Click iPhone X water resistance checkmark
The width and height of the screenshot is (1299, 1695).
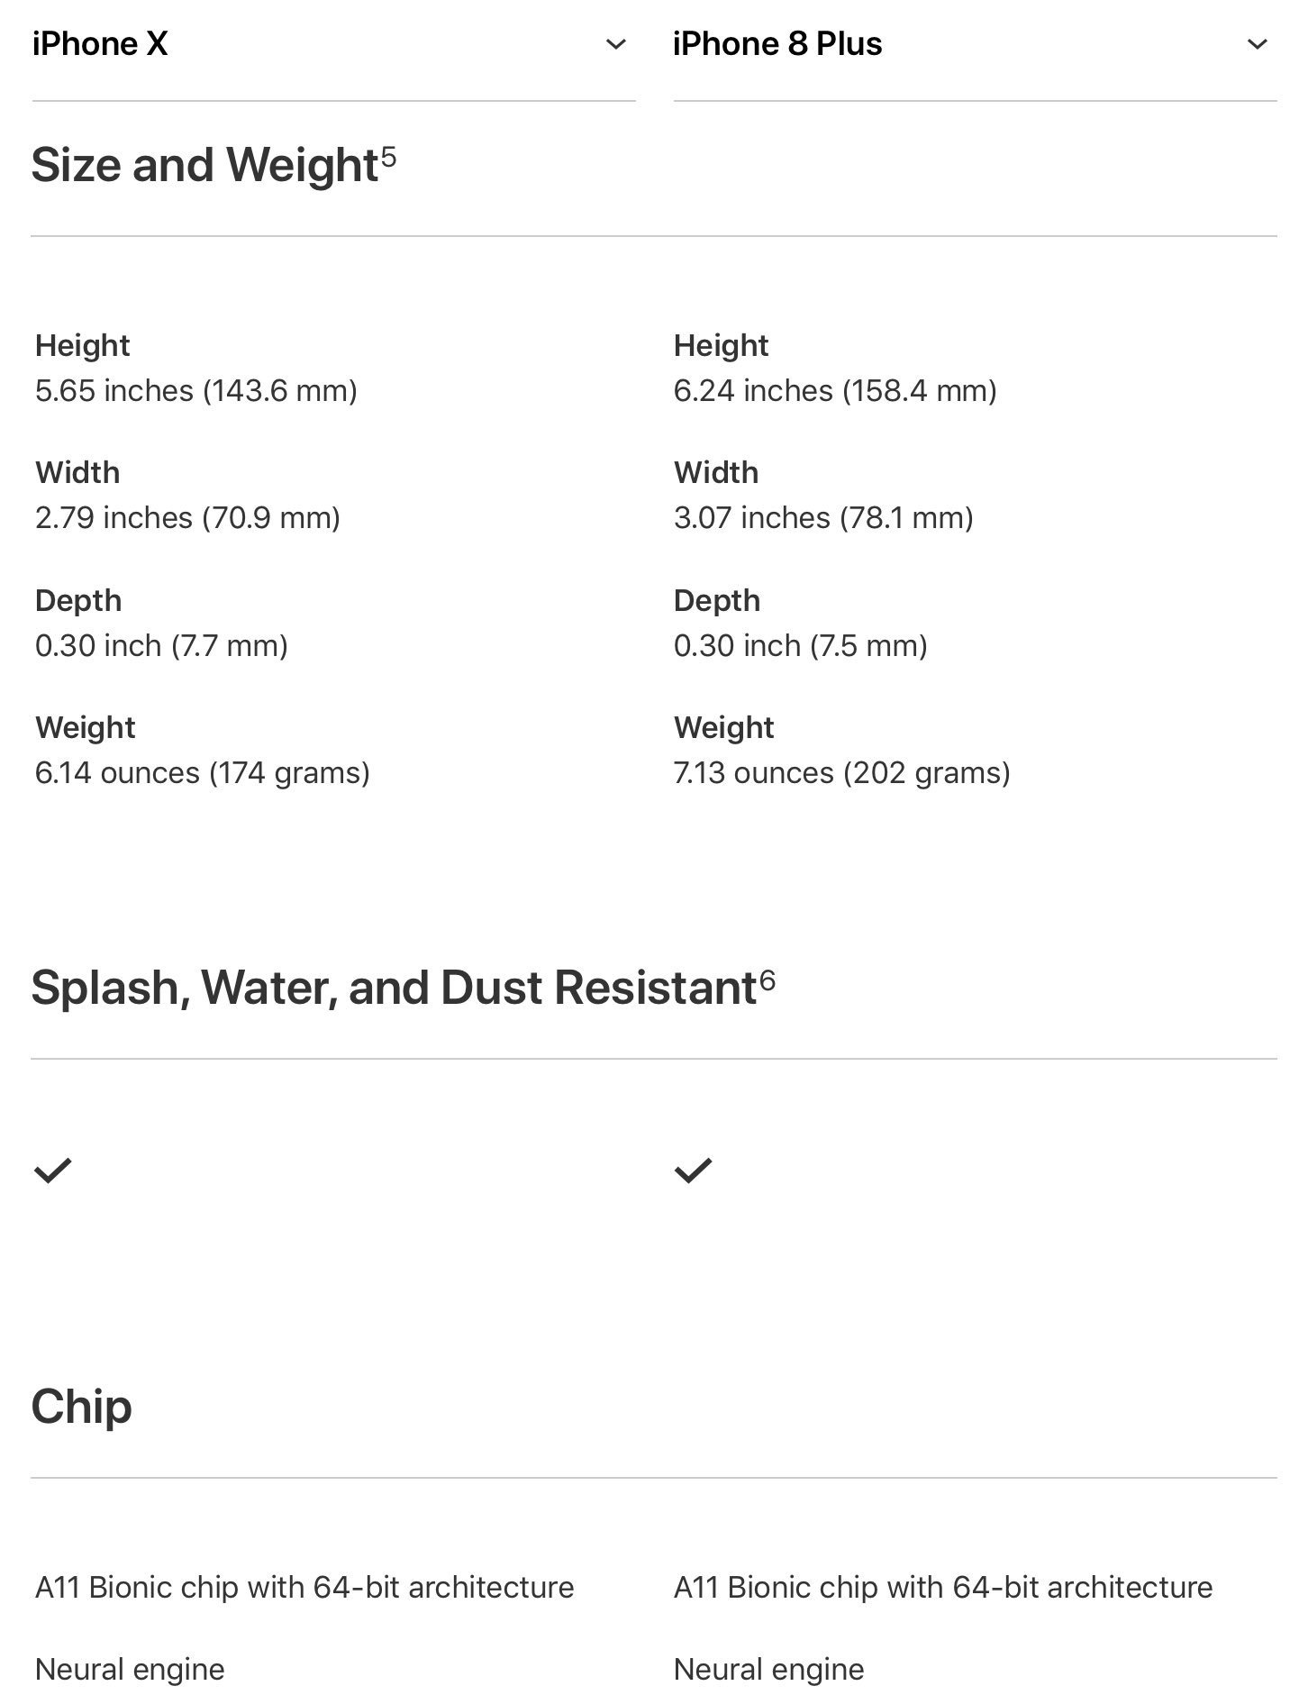click(x=52, y=1170)
